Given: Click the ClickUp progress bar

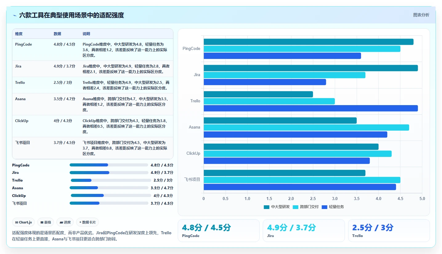Looking at the screenshot, I should [111, 195].
